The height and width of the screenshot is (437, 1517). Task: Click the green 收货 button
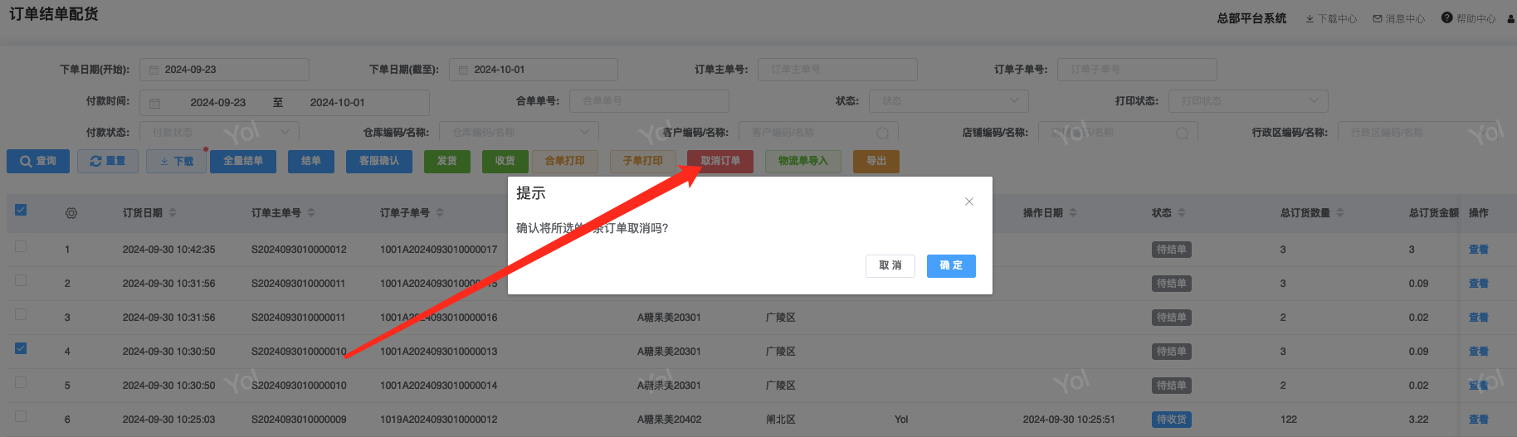505,161
